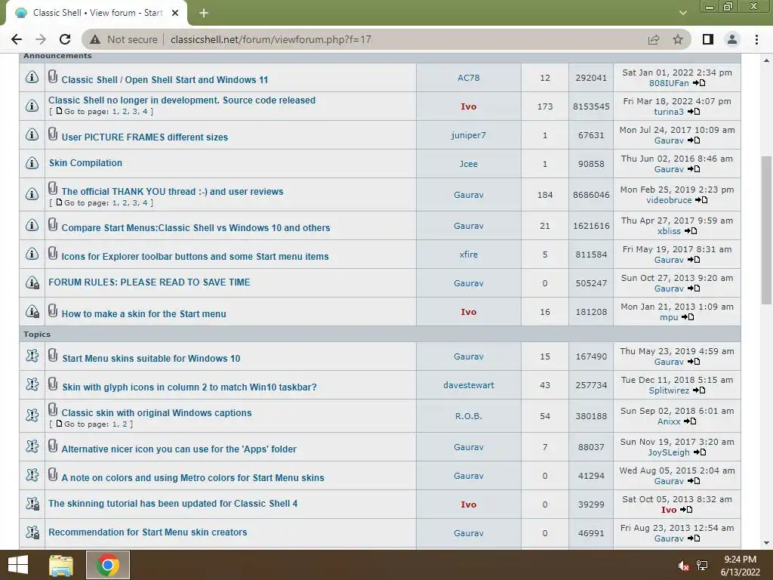Go to page 3 of THANK YOU thread
The height and width of the screenshot is (580, 773).
tap(135, 202)
